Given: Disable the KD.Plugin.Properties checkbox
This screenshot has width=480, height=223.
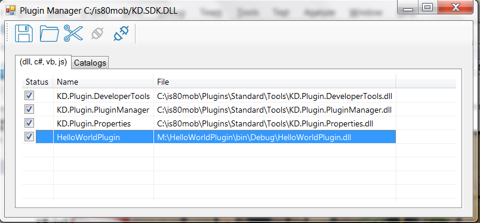Looking at the screenshot, I should pos(29,123).
